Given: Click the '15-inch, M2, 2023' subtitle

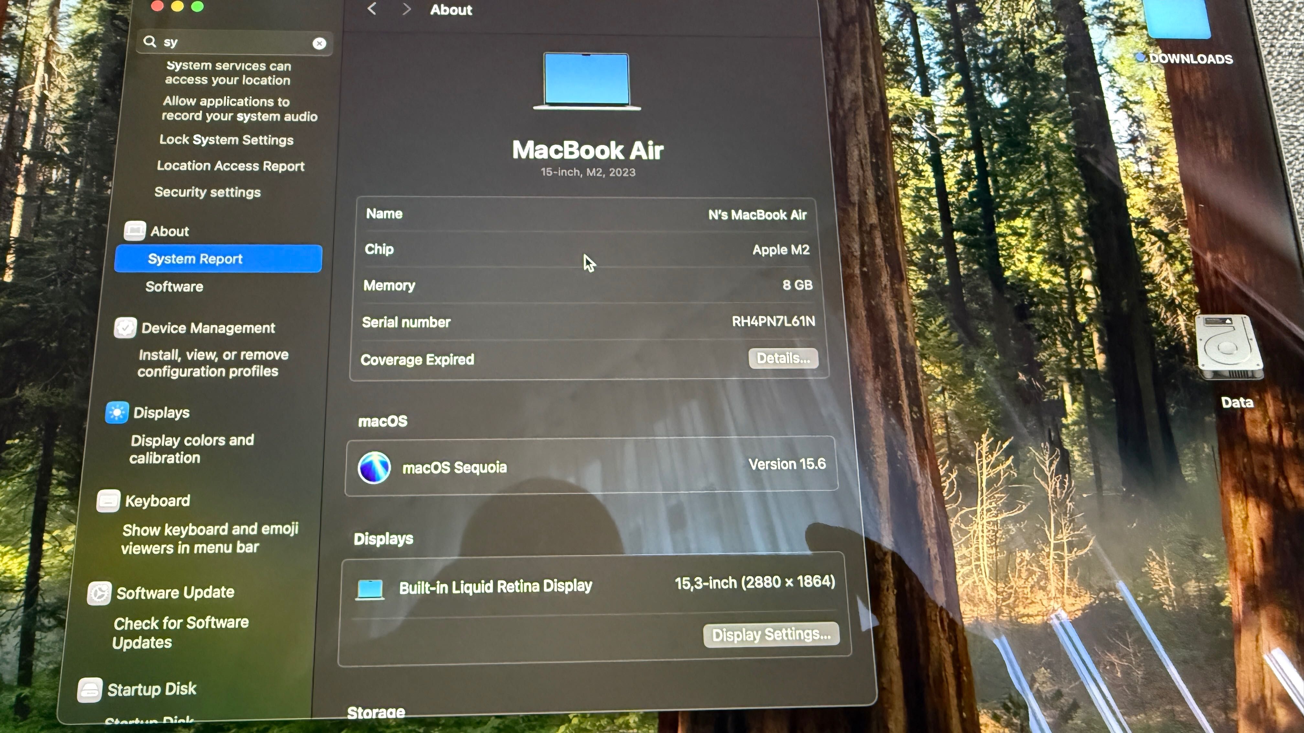Looking at the screenshot, I should [x=588, y=172].
